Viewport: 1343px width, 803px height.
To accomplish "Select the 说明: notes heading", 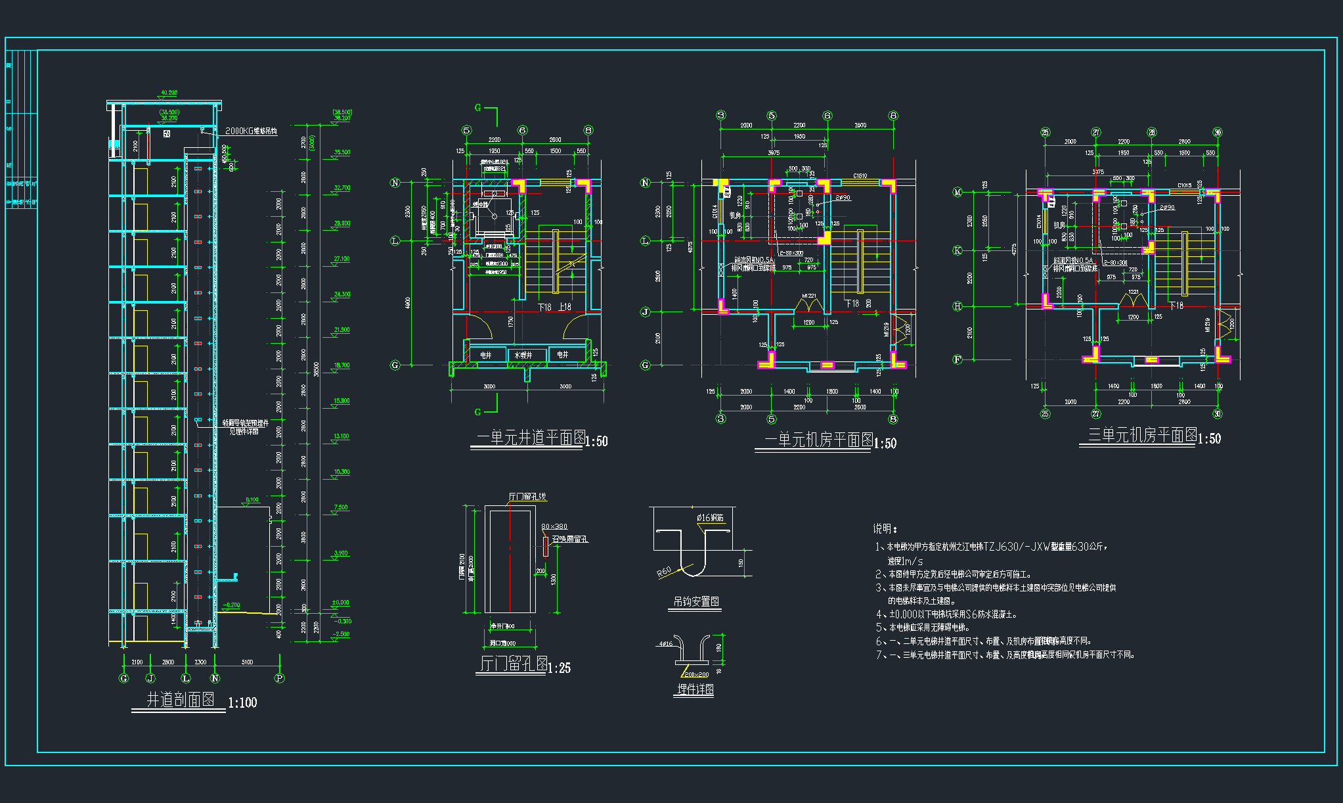I will [x=885, y=528].
